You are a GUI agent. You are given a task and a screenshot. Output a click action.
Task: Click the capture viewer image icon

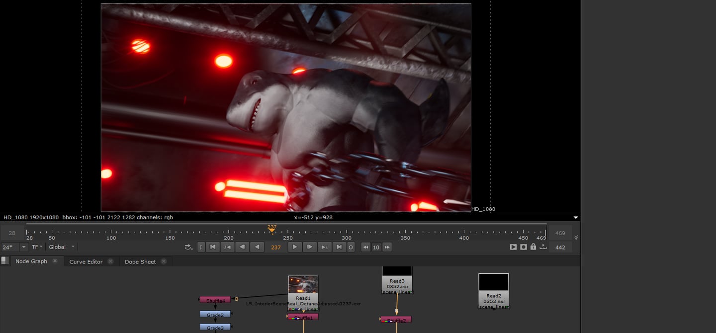click(523, 247)
